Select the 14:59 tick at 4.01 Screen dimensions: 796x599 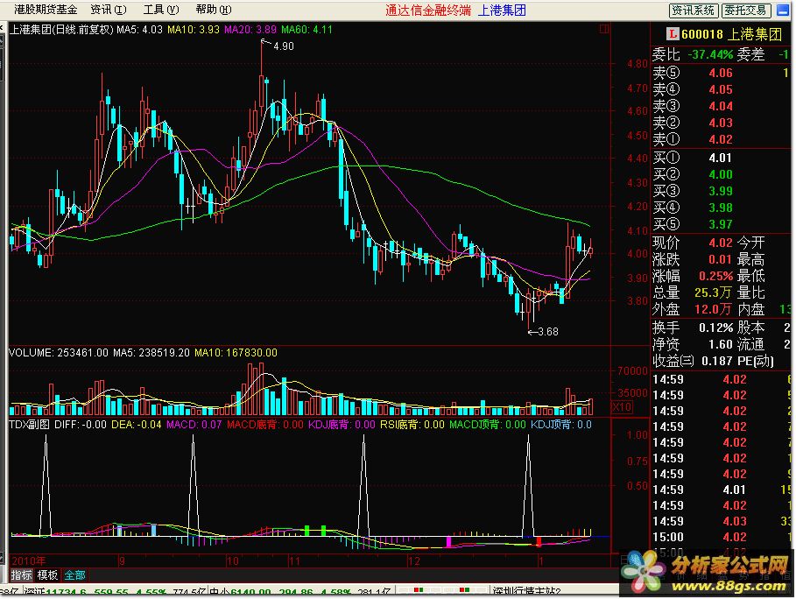(721, 490)
